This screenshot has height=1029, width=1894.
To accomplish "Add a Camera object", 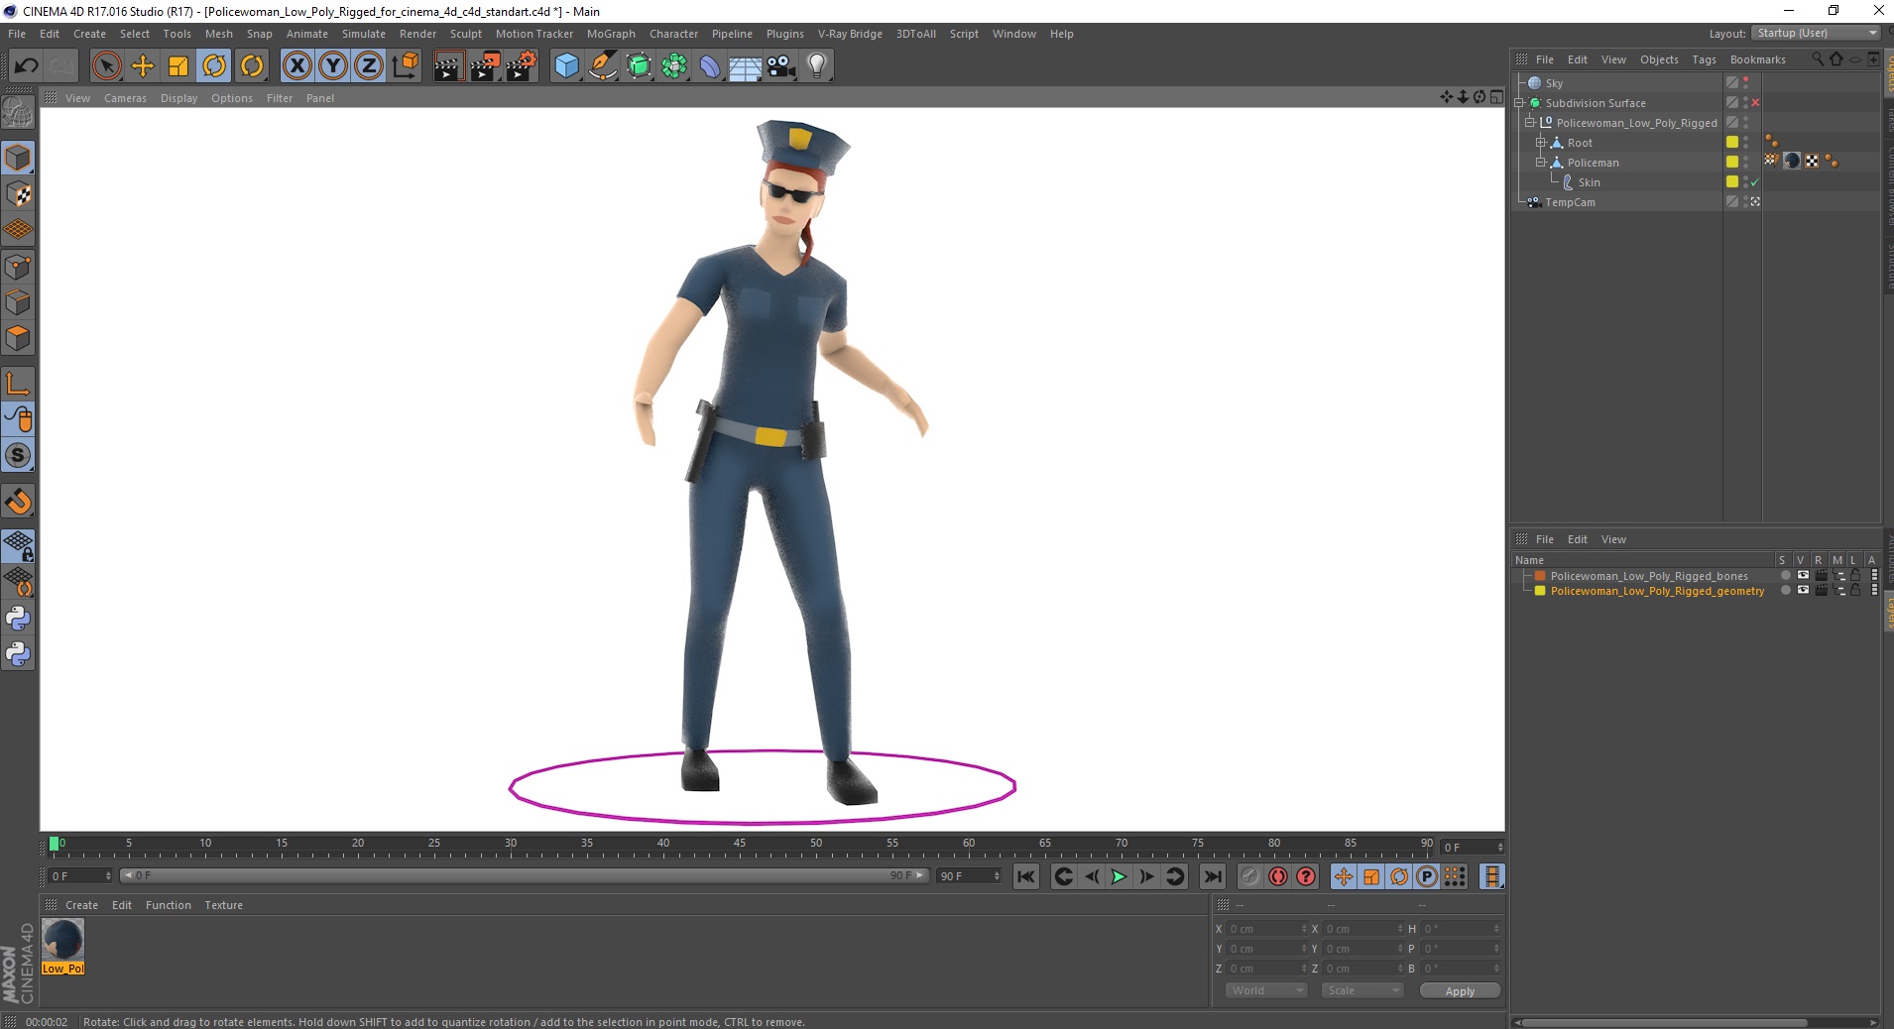I will (781, 66).
